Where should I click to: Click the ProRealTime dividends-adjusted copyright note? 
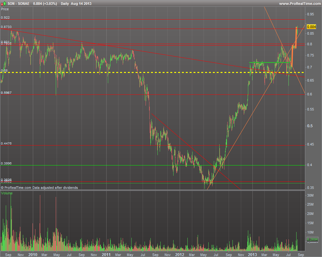39,188
